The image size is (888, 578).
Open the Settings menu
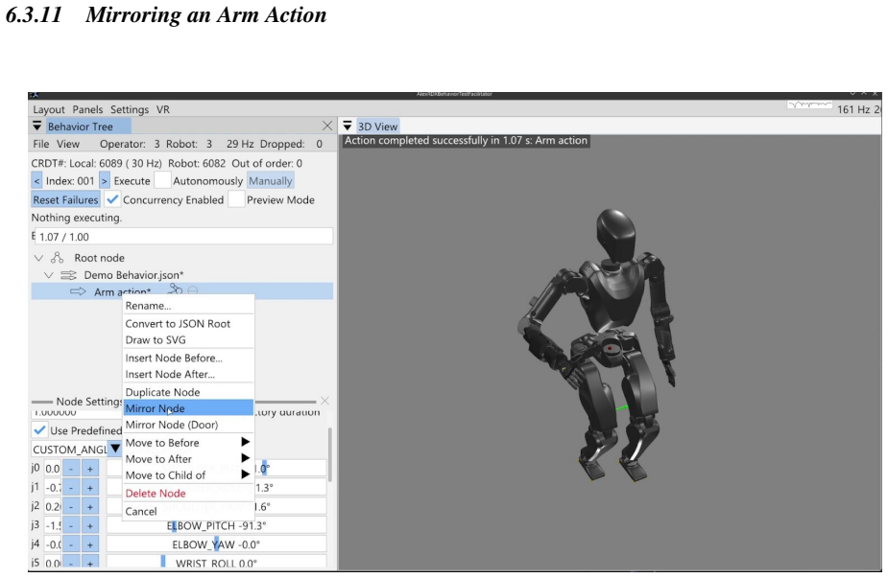[x=130, y=109]
